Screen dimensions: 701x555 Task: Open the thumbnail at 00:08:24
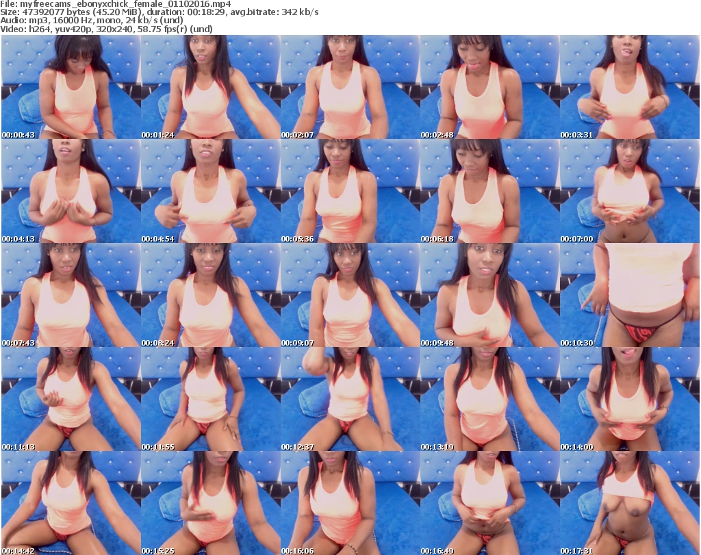[210, 295]
